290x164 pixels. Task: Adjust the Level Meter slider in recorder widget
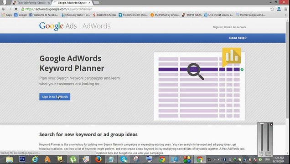click(x=268, y=137)
